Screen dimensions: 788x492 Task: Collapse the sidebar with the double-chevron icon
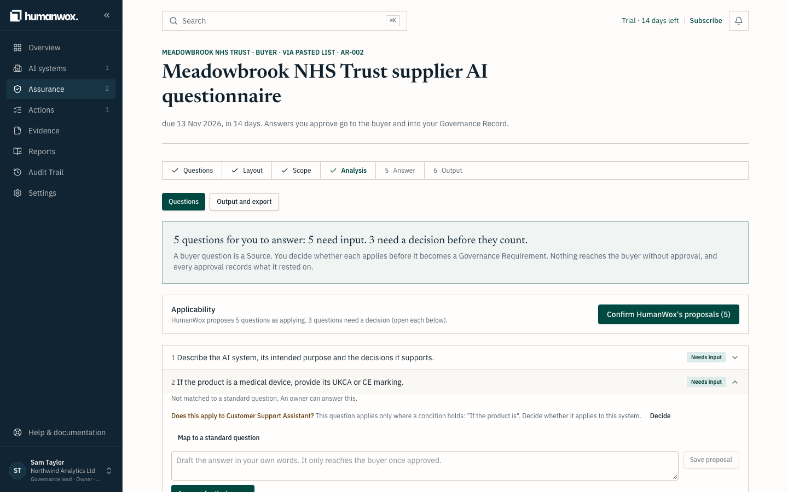107,15
